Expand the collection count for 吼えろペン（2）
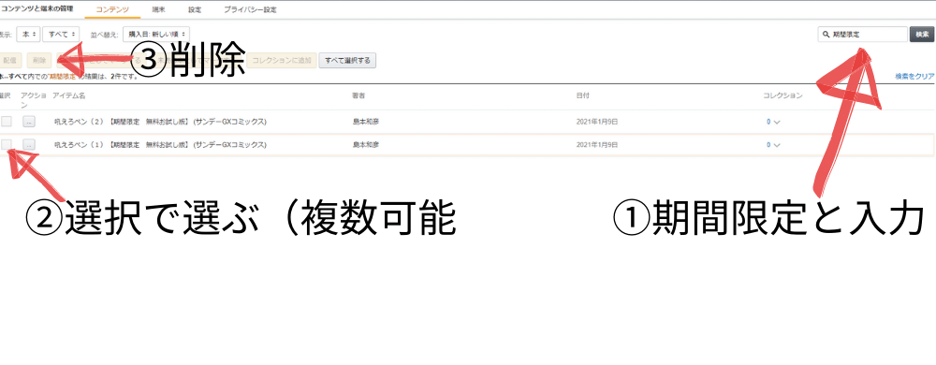936x365 pixels. 773,122
